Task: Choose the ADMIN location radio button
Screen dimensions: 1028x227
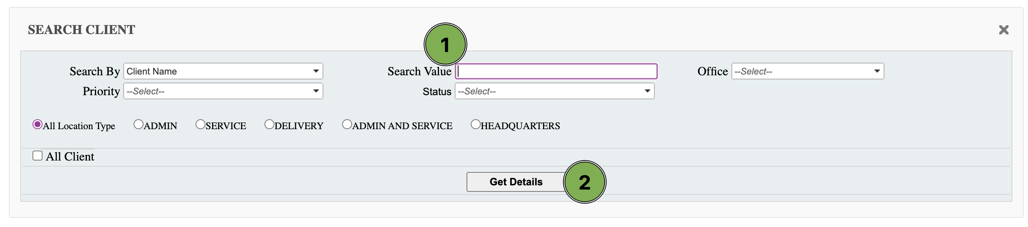Action: coord(138,125)
